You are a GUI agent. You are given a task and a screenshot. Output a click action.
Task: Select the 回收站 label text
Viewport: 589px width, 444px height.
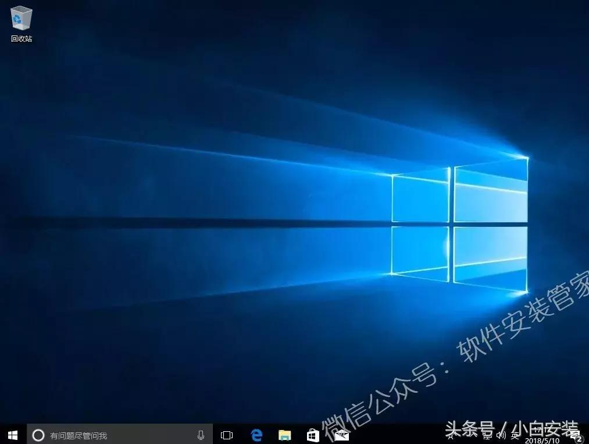[x=20, y=39]
